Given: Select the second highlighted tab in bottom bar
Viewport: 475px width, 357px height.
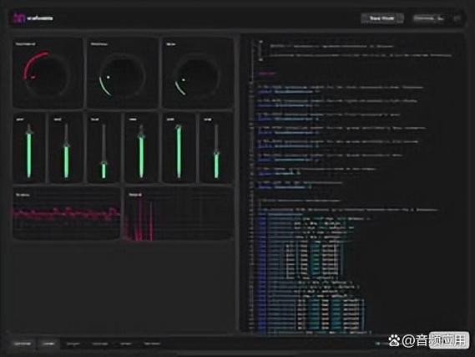Looking at the screenshot, I should (48, 344).
